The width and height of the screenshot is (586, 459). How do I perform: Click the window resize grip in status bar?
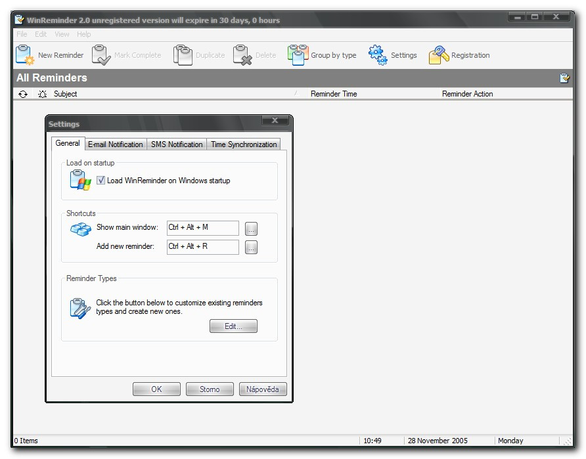(568, 441)
